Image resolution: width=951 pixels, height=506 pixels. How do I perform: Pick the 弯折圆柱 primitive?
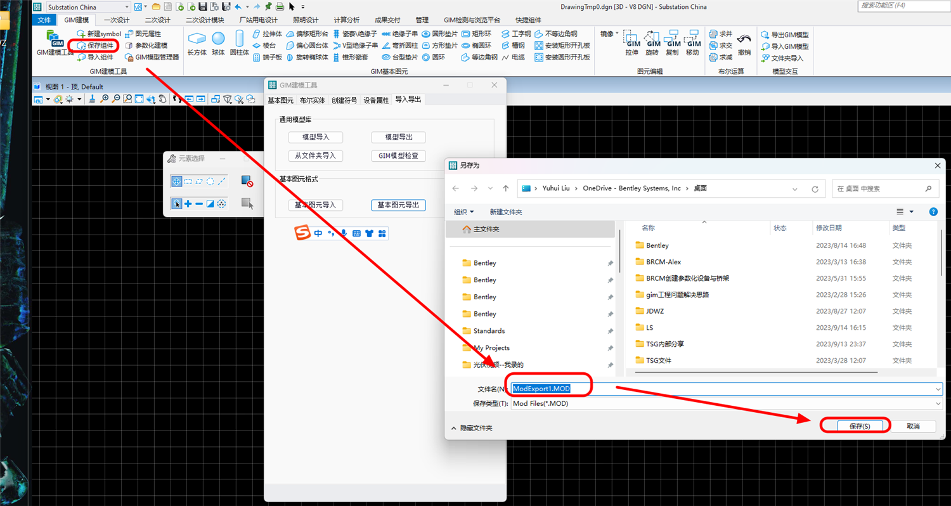coord(400,46)
